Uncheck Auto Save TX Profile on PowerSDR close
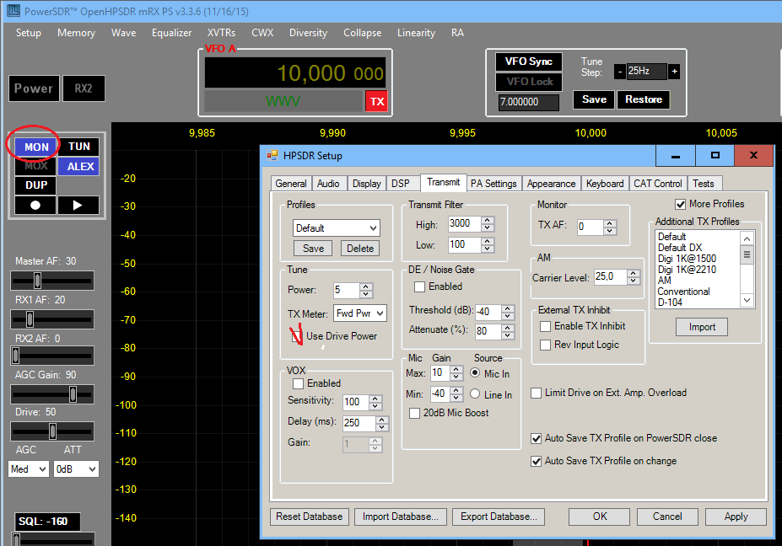 [537, 438]
